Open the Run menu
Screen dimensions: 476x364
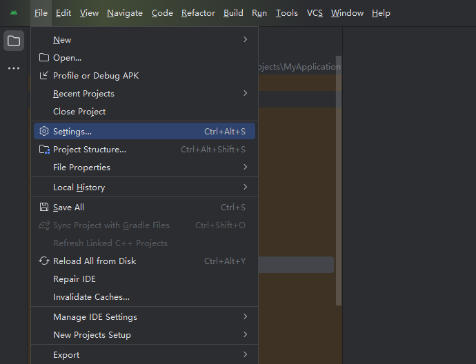259,13
